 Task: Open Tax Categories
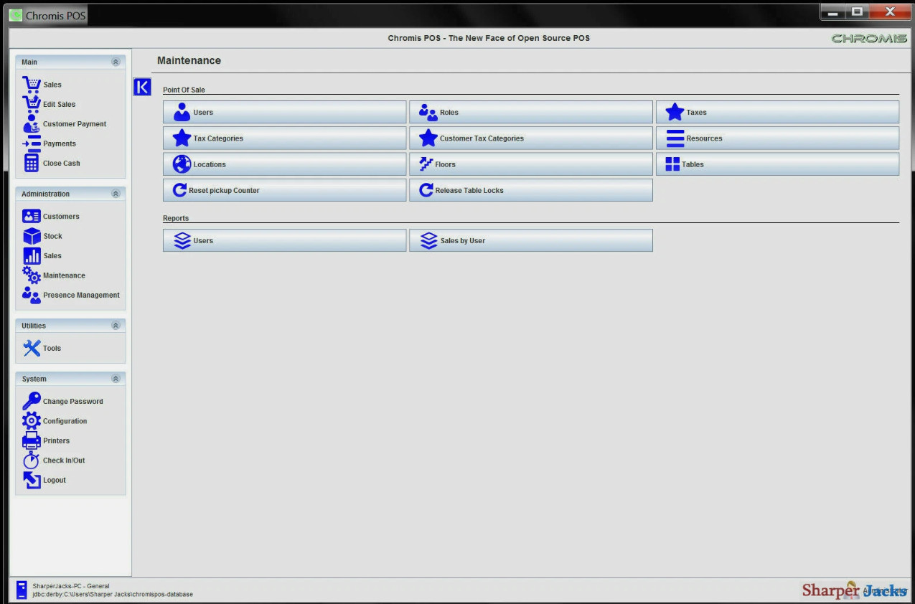(x=285, y=138)
